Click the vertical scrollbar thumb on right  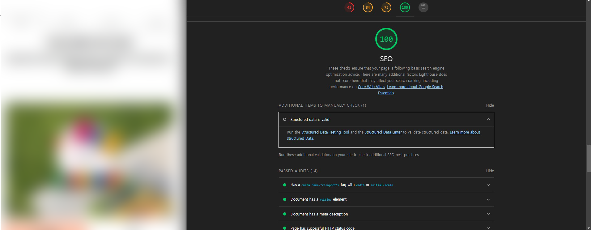click(x=588, y=158)
